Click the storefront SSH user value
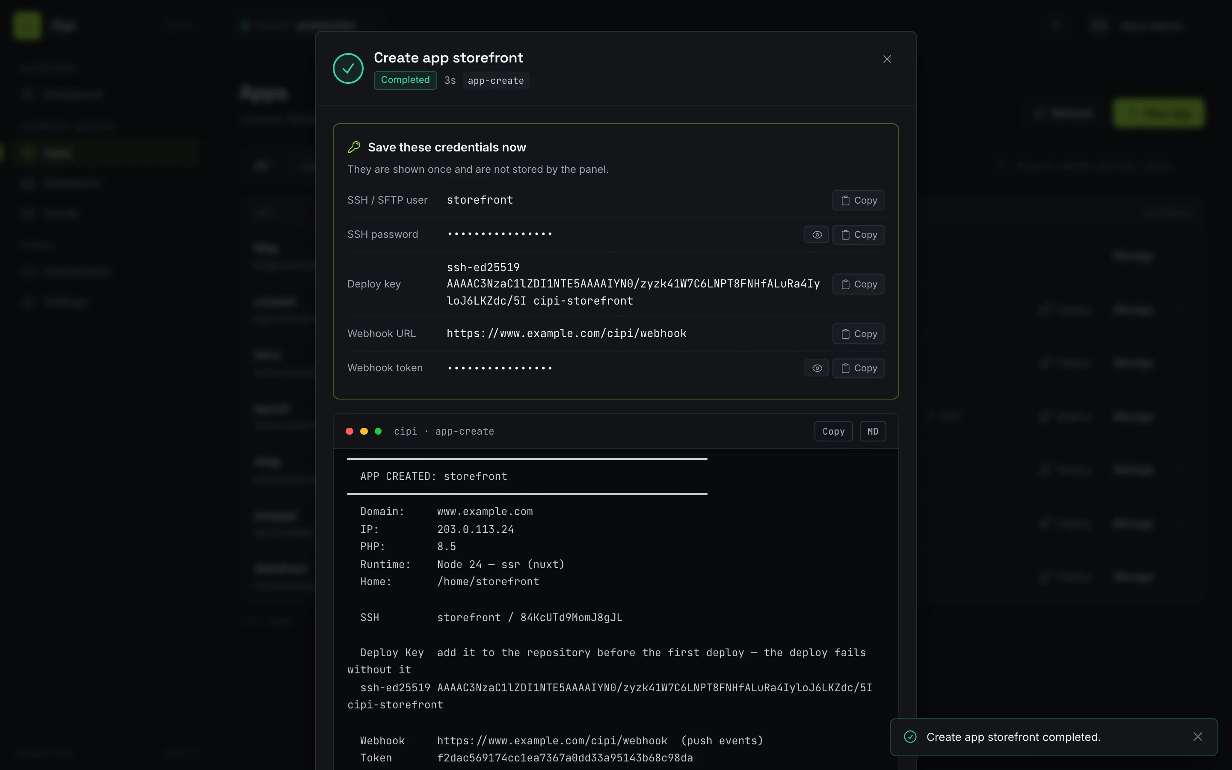This screenshot has width=1232, height=770. pos(480,200)
